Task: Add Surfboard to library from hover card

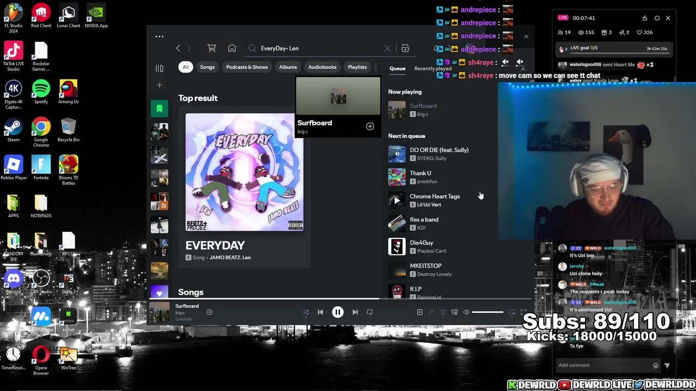Action: (370, 126)
